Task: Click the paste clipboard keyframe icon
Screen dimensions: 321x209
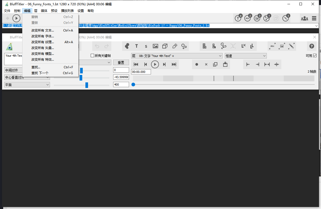Action: point(225,64)
